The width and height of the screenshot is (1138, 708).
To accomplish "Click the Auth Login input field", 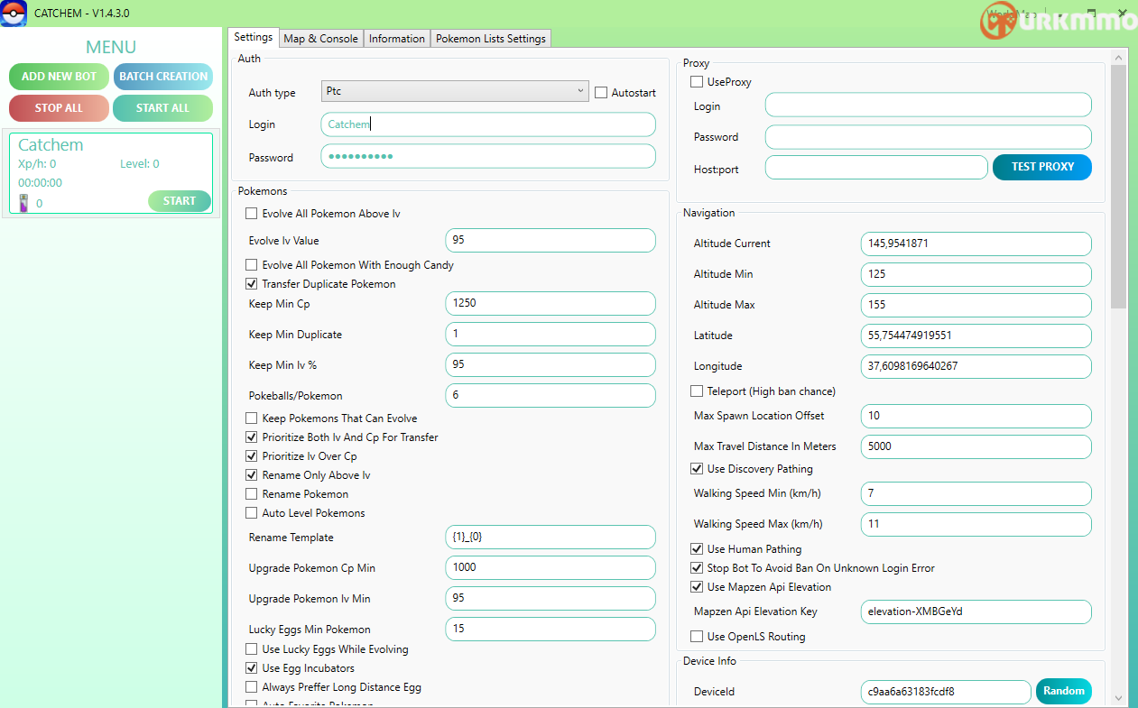I will pyautogui.click(x=488, y=124).
